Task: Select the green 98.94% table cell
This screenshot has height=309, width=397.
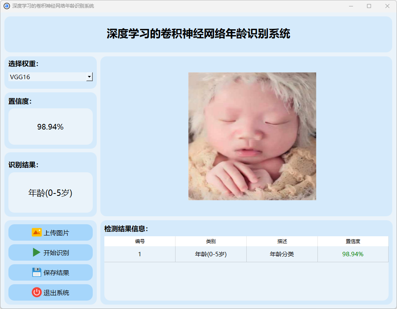Action: click(x=353, y=254)
